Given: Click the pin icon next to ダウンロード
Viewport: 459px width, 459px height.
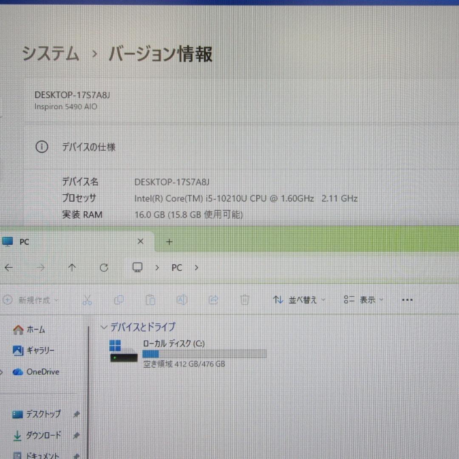Looking at the screenshot, I should point(76,435).
